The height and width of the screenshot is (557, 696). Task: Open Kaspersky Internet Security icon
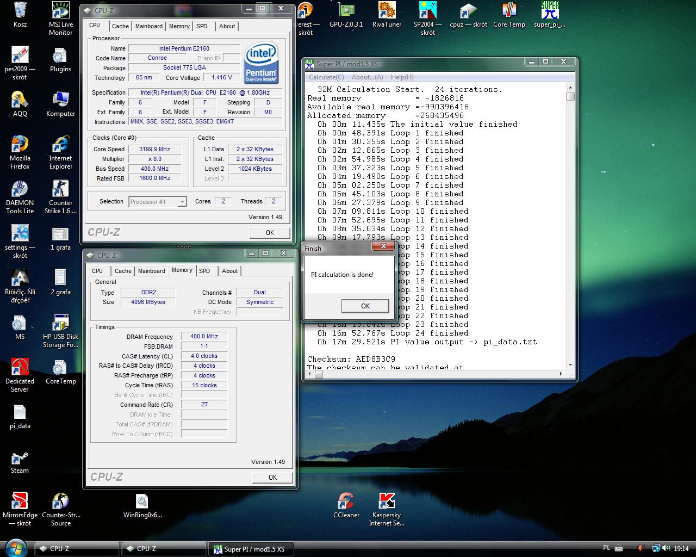tap(387, 509)
